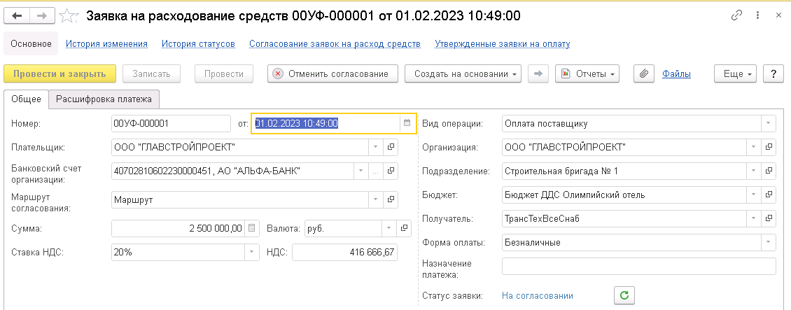Copy link using the chain icon
The image size is (791, 310).
coord(737,15)
